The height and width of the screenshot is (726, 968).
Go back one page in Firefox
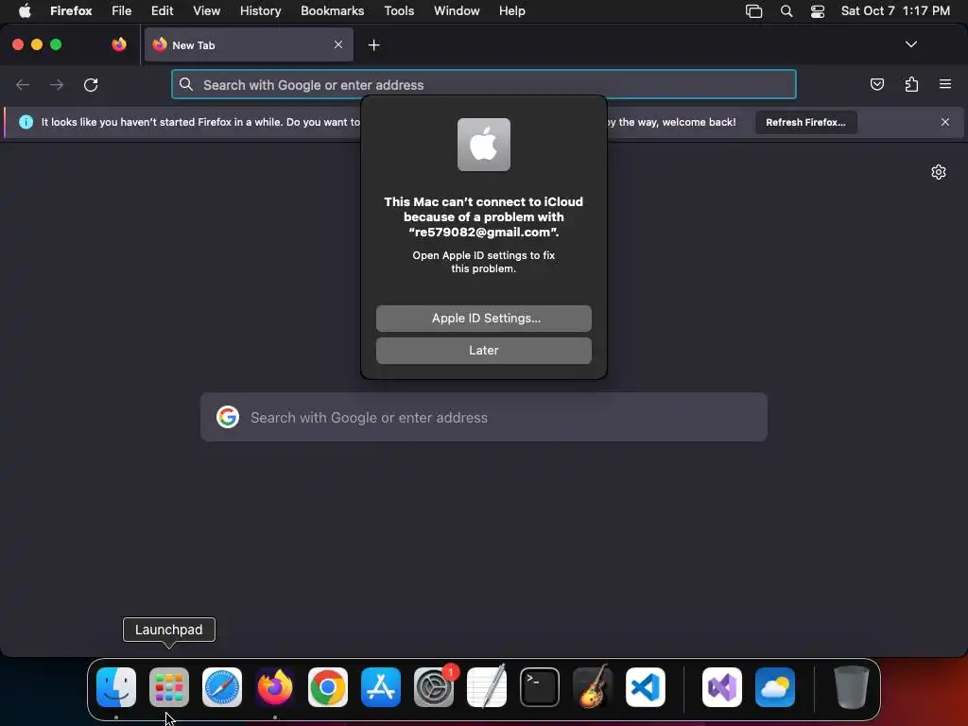tap(23, 84)
